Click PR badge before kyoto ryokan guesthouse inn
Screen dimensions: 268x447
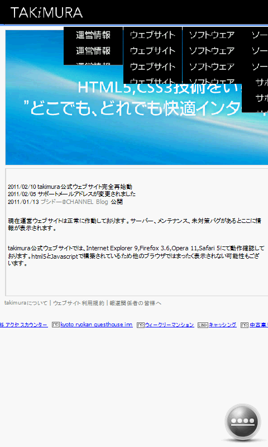(55, 325)
